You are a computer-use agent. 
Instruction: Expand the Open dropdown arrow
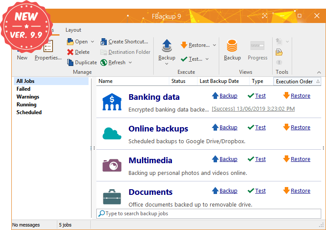[92, 42]
